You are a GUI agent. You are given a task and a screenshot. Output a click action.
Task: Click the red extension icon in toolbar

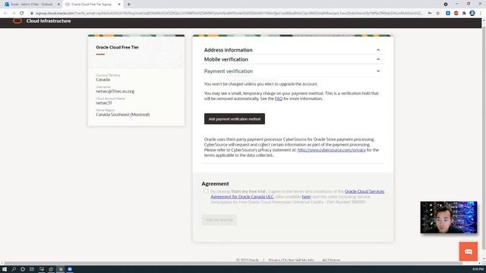coord(456,13)
